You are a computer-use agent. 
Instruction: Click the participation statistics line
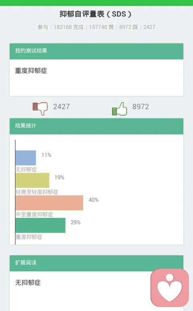click(96, 27)
